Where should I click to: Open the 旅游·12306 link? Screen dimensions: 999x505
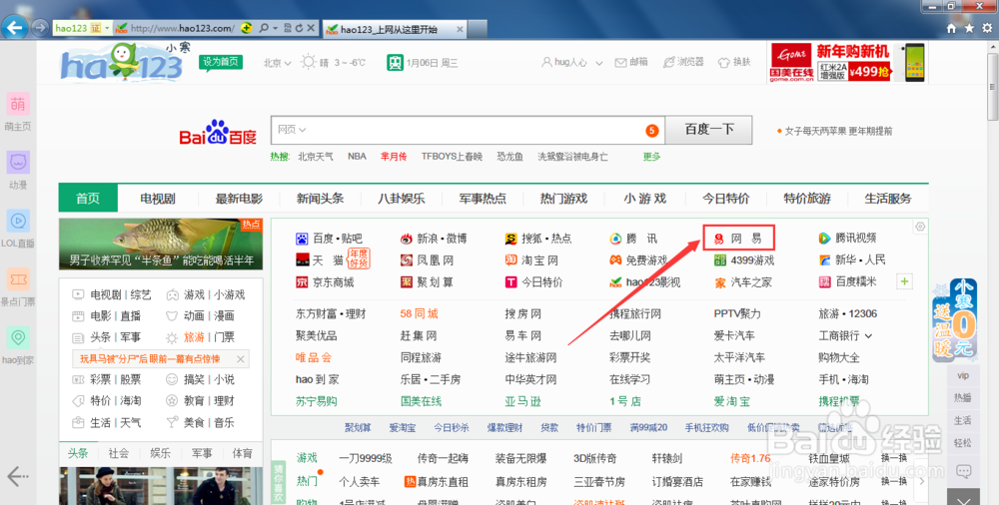[848, 314]
